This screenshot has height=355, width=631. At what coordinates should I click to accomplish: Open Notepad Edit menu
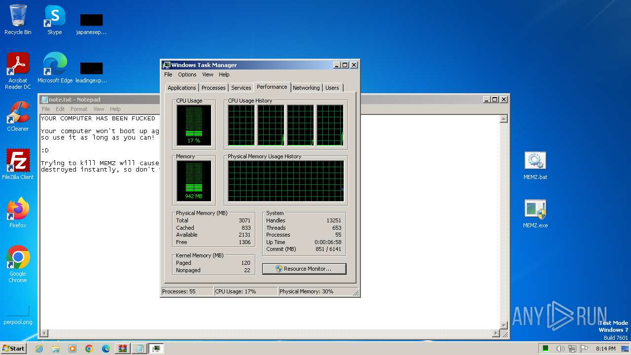[x=60, y=109]
